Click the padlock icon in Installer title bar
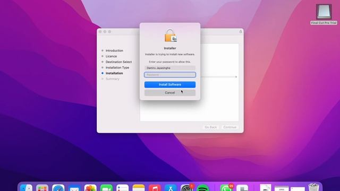Image resolution: width=340 pixels, height=191 pixels. pyautogui.click(x=241, y=32)
